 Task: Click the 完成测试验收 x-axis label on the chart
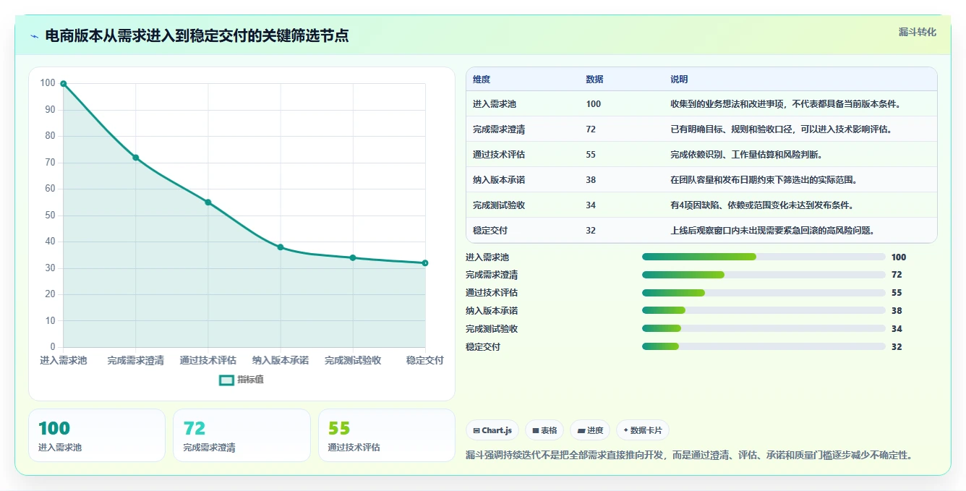(x=353, y=360)
